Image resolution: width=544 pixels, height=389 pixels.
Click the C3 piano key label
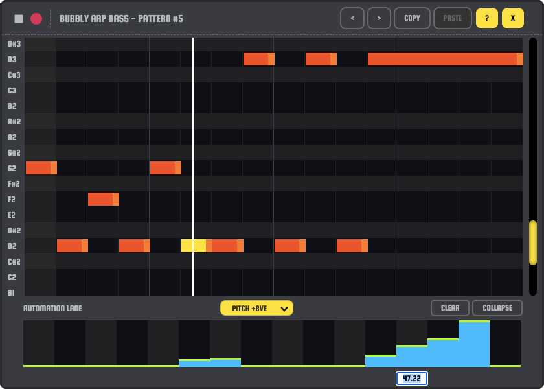[x=12, y=90]
